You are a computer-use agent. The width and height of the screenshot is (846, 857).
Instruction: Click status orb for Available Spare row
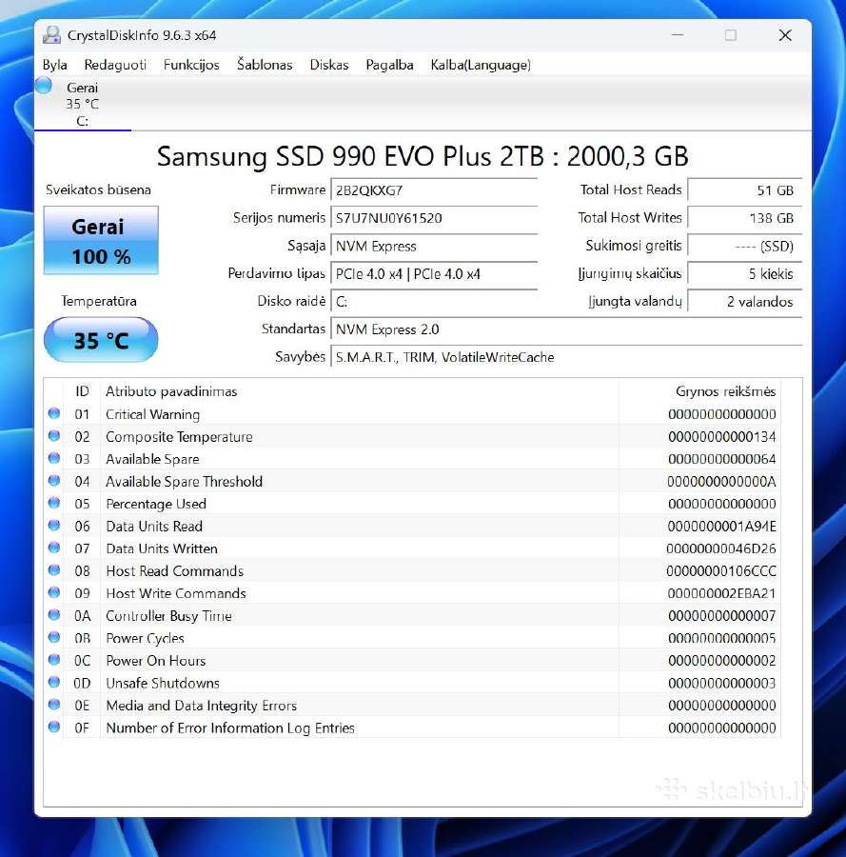click(x=54, y=458)
